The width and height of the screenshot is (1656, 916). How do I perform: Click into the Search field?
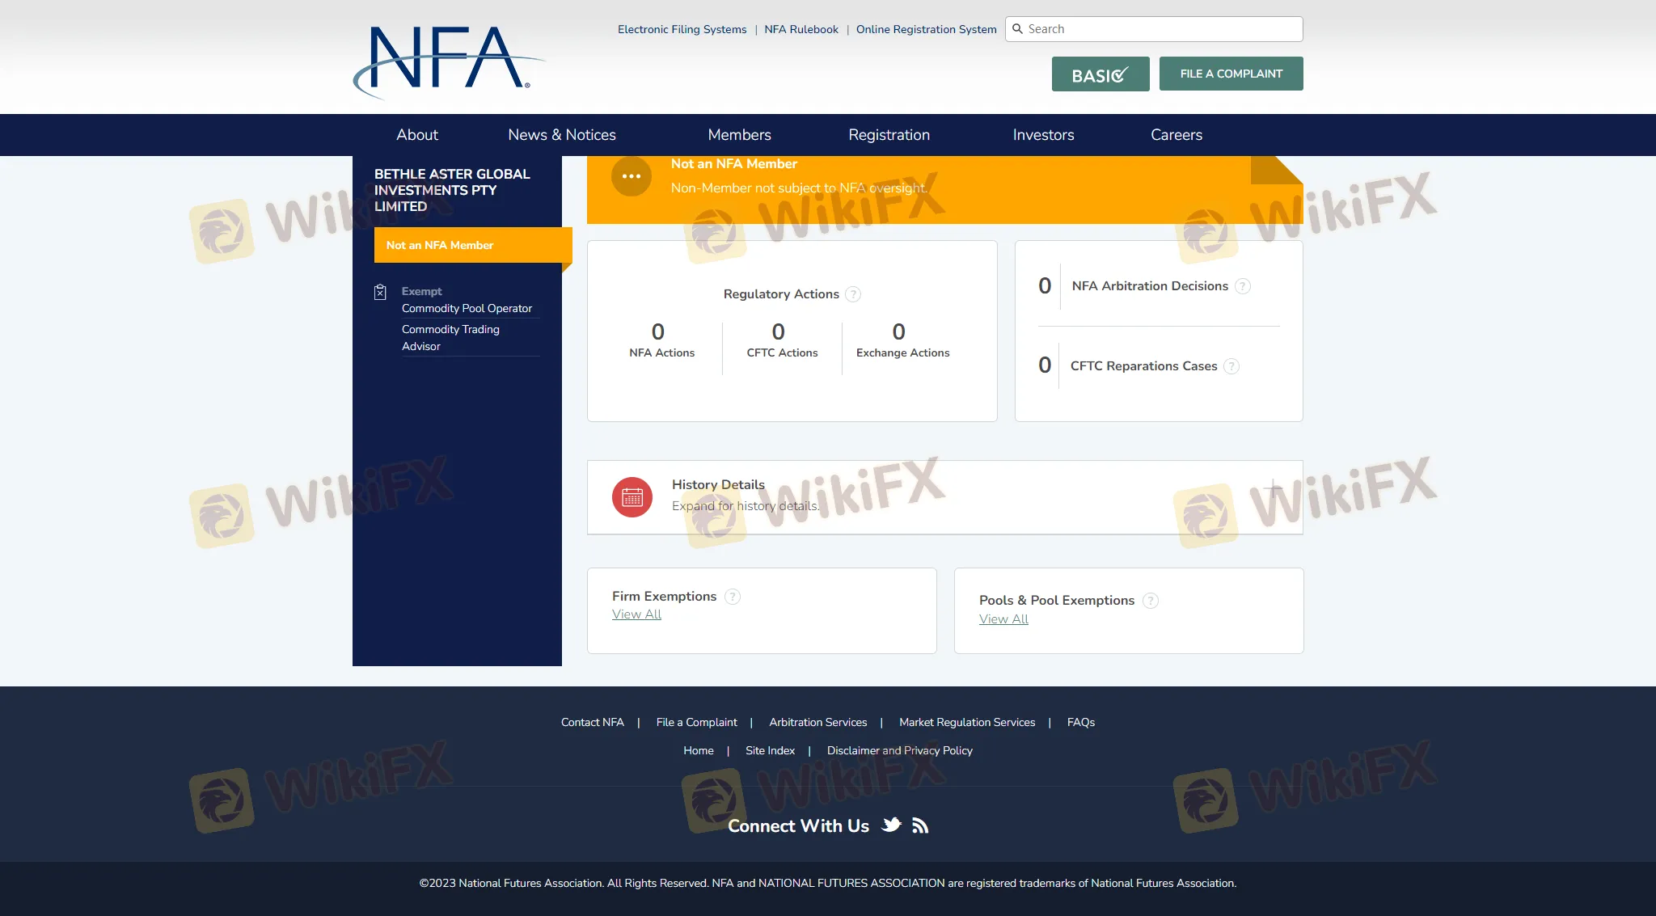coord(1154,29)
